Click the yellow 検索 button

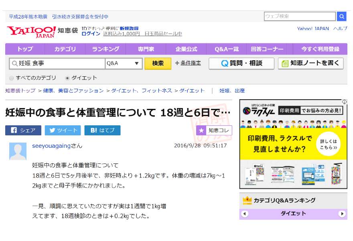pyautogui.click(x=158, y=63)
